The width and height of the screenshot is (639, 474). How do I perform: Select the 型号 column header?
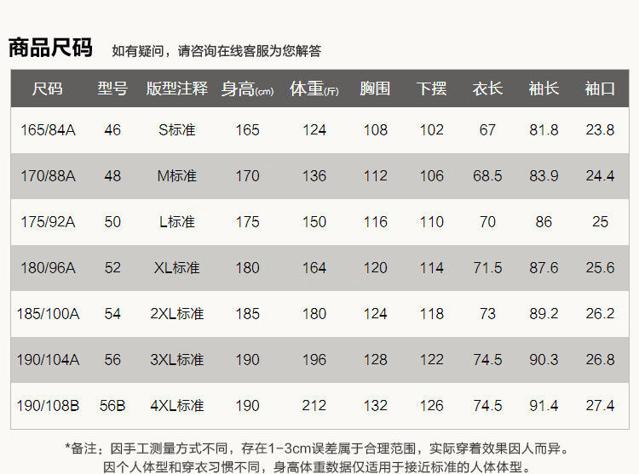pyautogui.click(x=112, y=89)
